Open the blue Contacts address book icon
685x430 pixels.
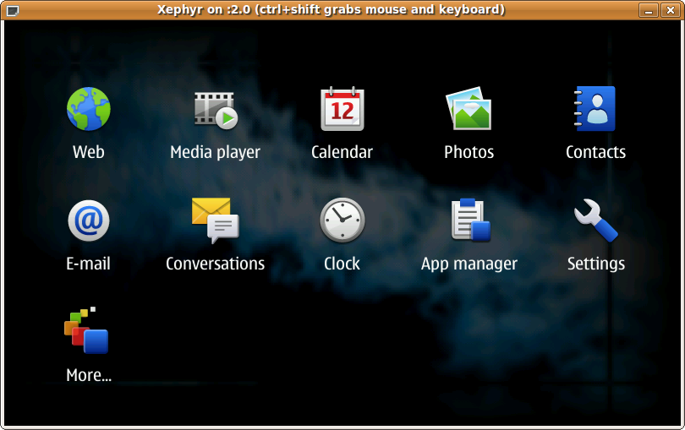pos(595,109)
